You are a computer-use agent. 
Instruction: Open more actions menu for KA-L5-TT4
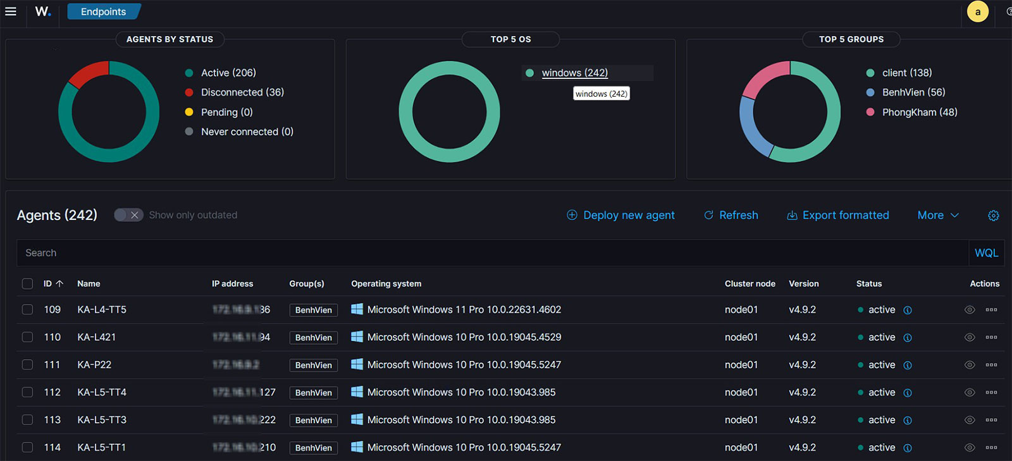point(991,392)
